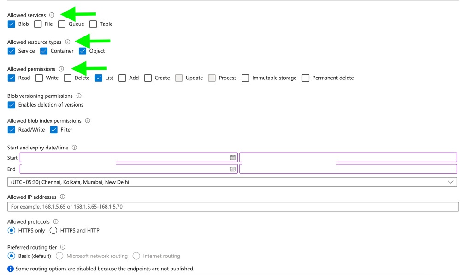Uncheck Enables deletion of versions
This screenshot has width=460, height=275.
[x=12, y=105]
